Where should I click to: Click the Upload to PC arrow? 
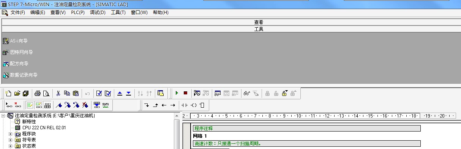(x=120, y=93)
